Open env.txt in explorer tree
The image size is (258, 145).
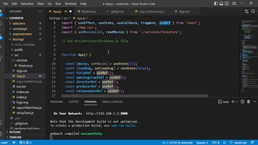21,87
